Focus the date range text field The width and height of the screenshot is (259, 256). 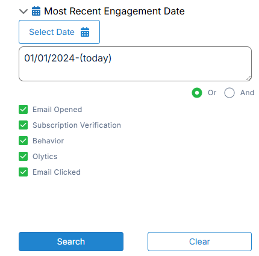(135, 64)
